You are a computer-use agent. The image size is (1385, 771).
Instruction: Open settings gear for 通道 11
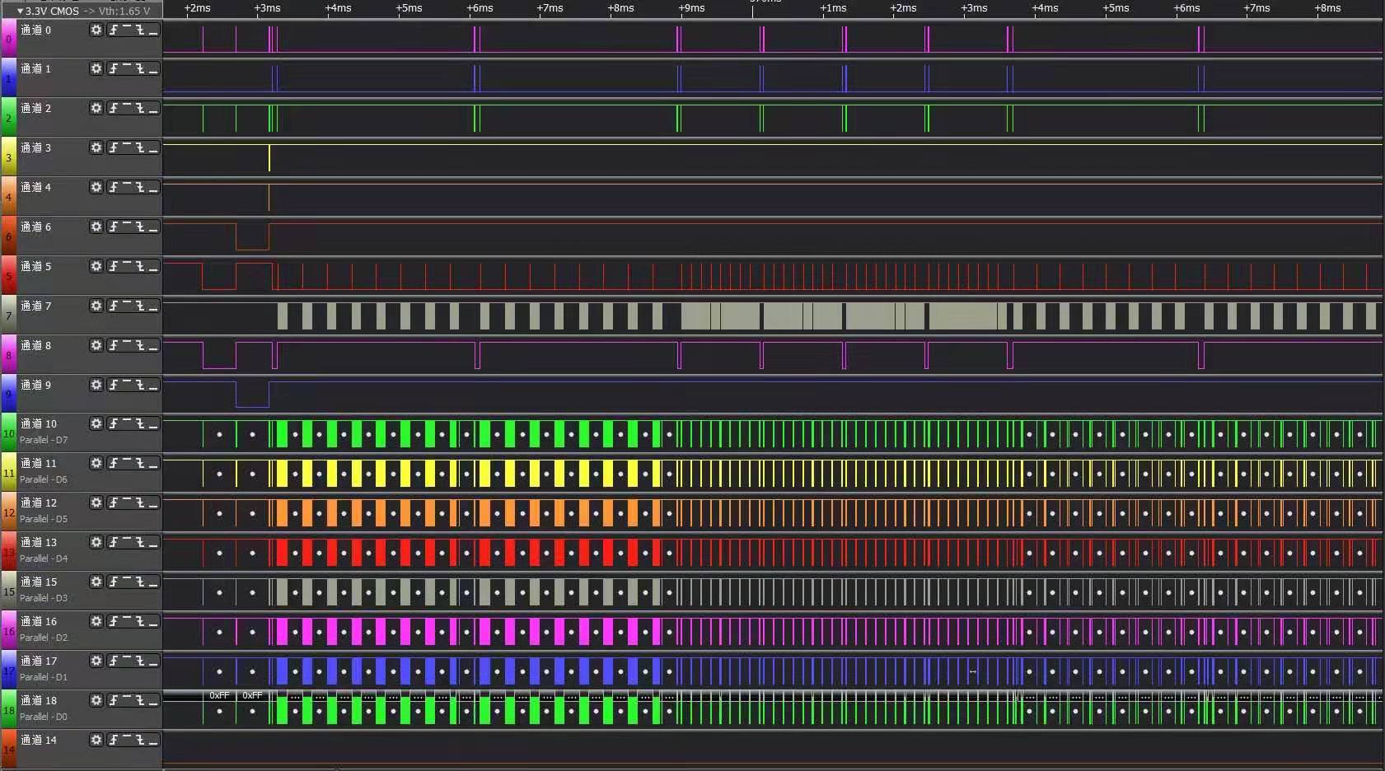coord(96,463)
